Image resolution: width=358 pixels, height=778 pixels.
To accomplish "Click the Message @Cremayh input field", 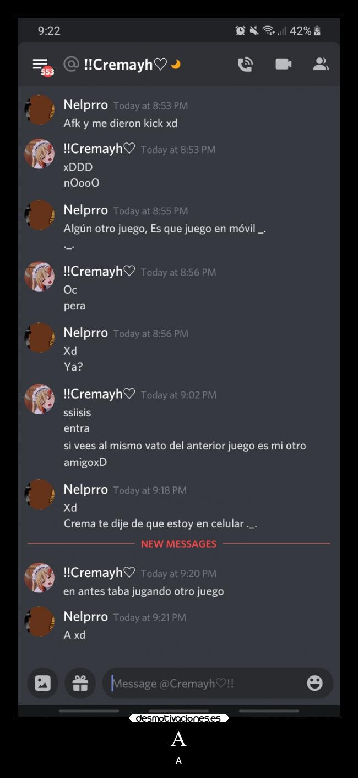I will (x=218, y=684).
